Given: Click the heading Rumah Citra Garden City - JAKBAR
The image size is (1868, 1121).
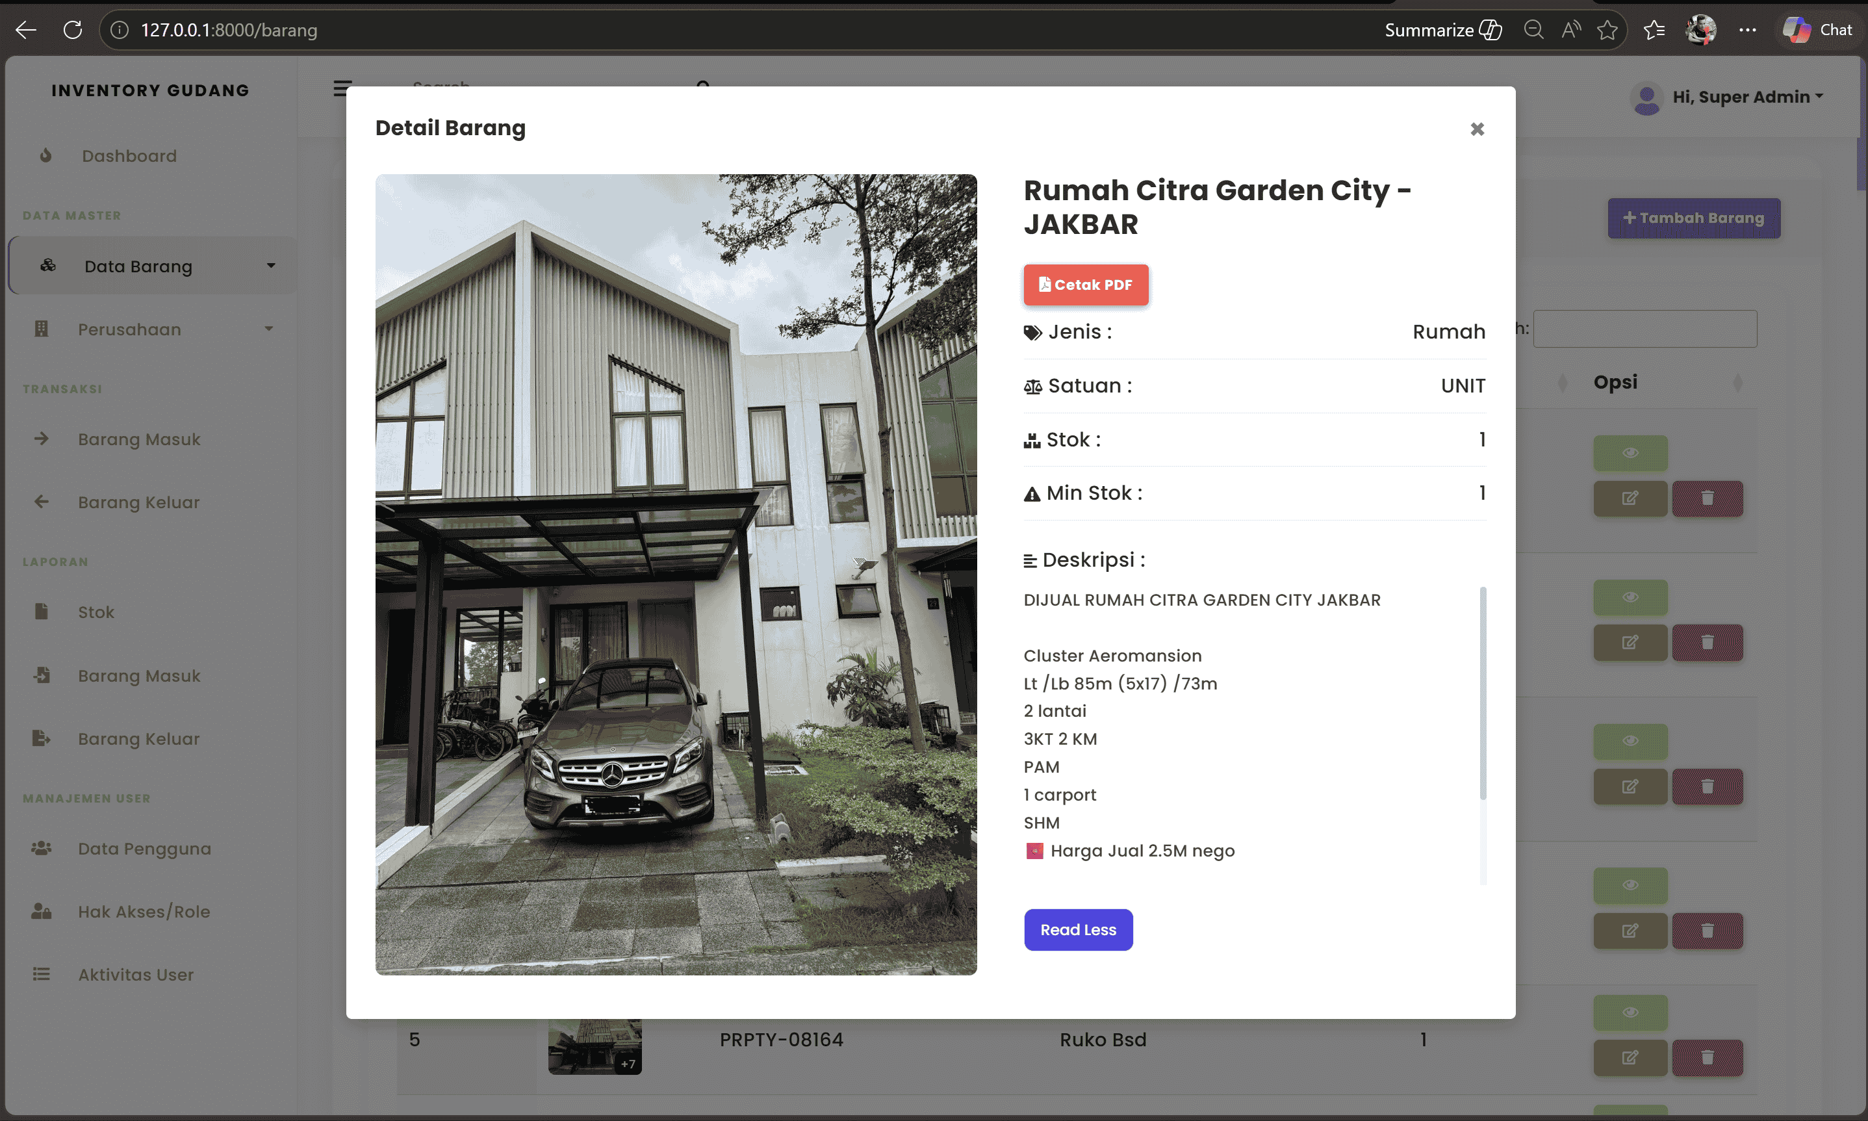Looking at the screenshot, I should 1217,207.
